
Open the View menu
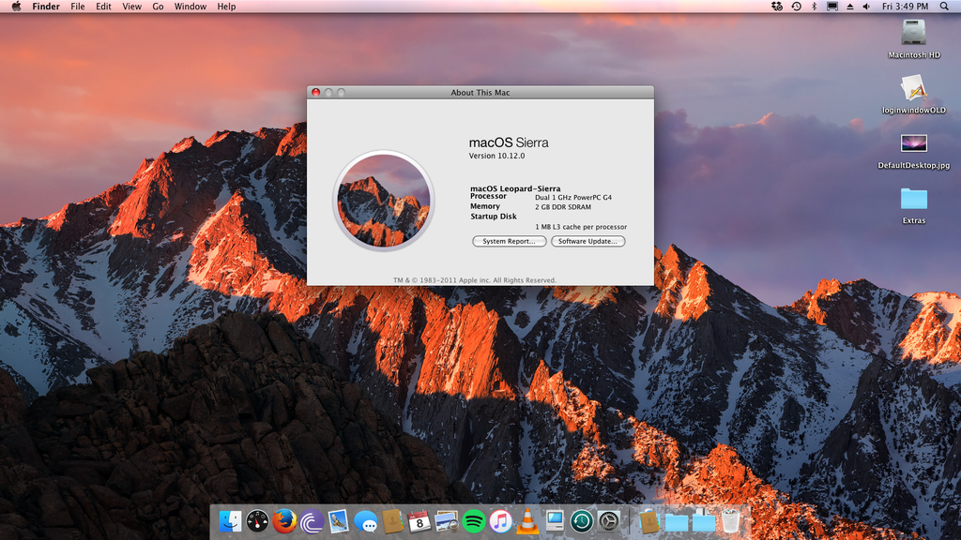coord(131,7)
